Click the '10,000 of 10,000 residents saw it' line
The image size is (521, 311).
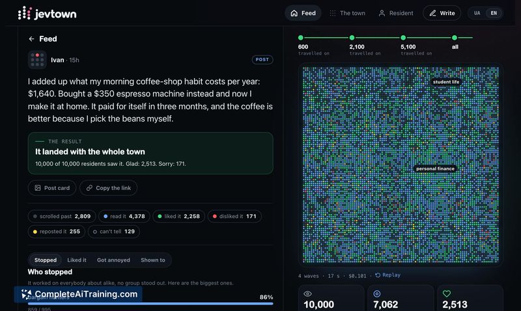[110, 164]
